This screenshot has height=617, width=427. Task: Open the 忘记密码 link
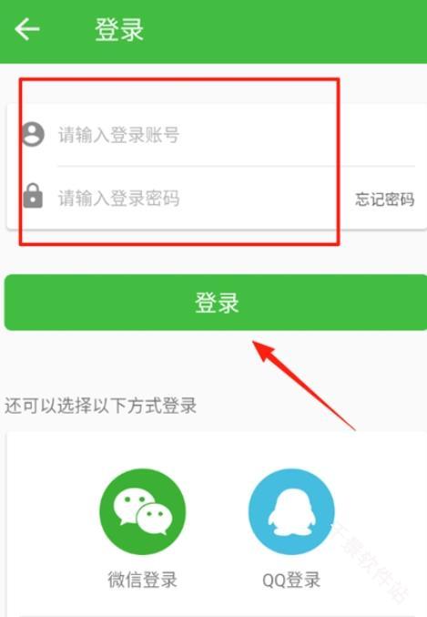384,199
